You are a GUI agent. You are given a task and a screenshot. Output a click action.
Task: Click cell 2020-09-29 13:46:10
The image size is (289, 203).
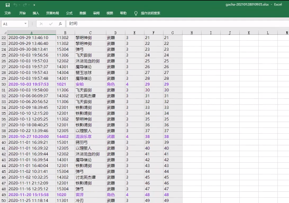(32, 38)
